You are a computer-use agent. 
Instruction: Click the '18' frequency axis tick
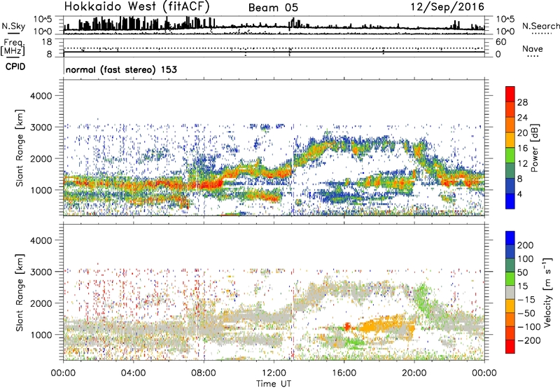[47, 42]
